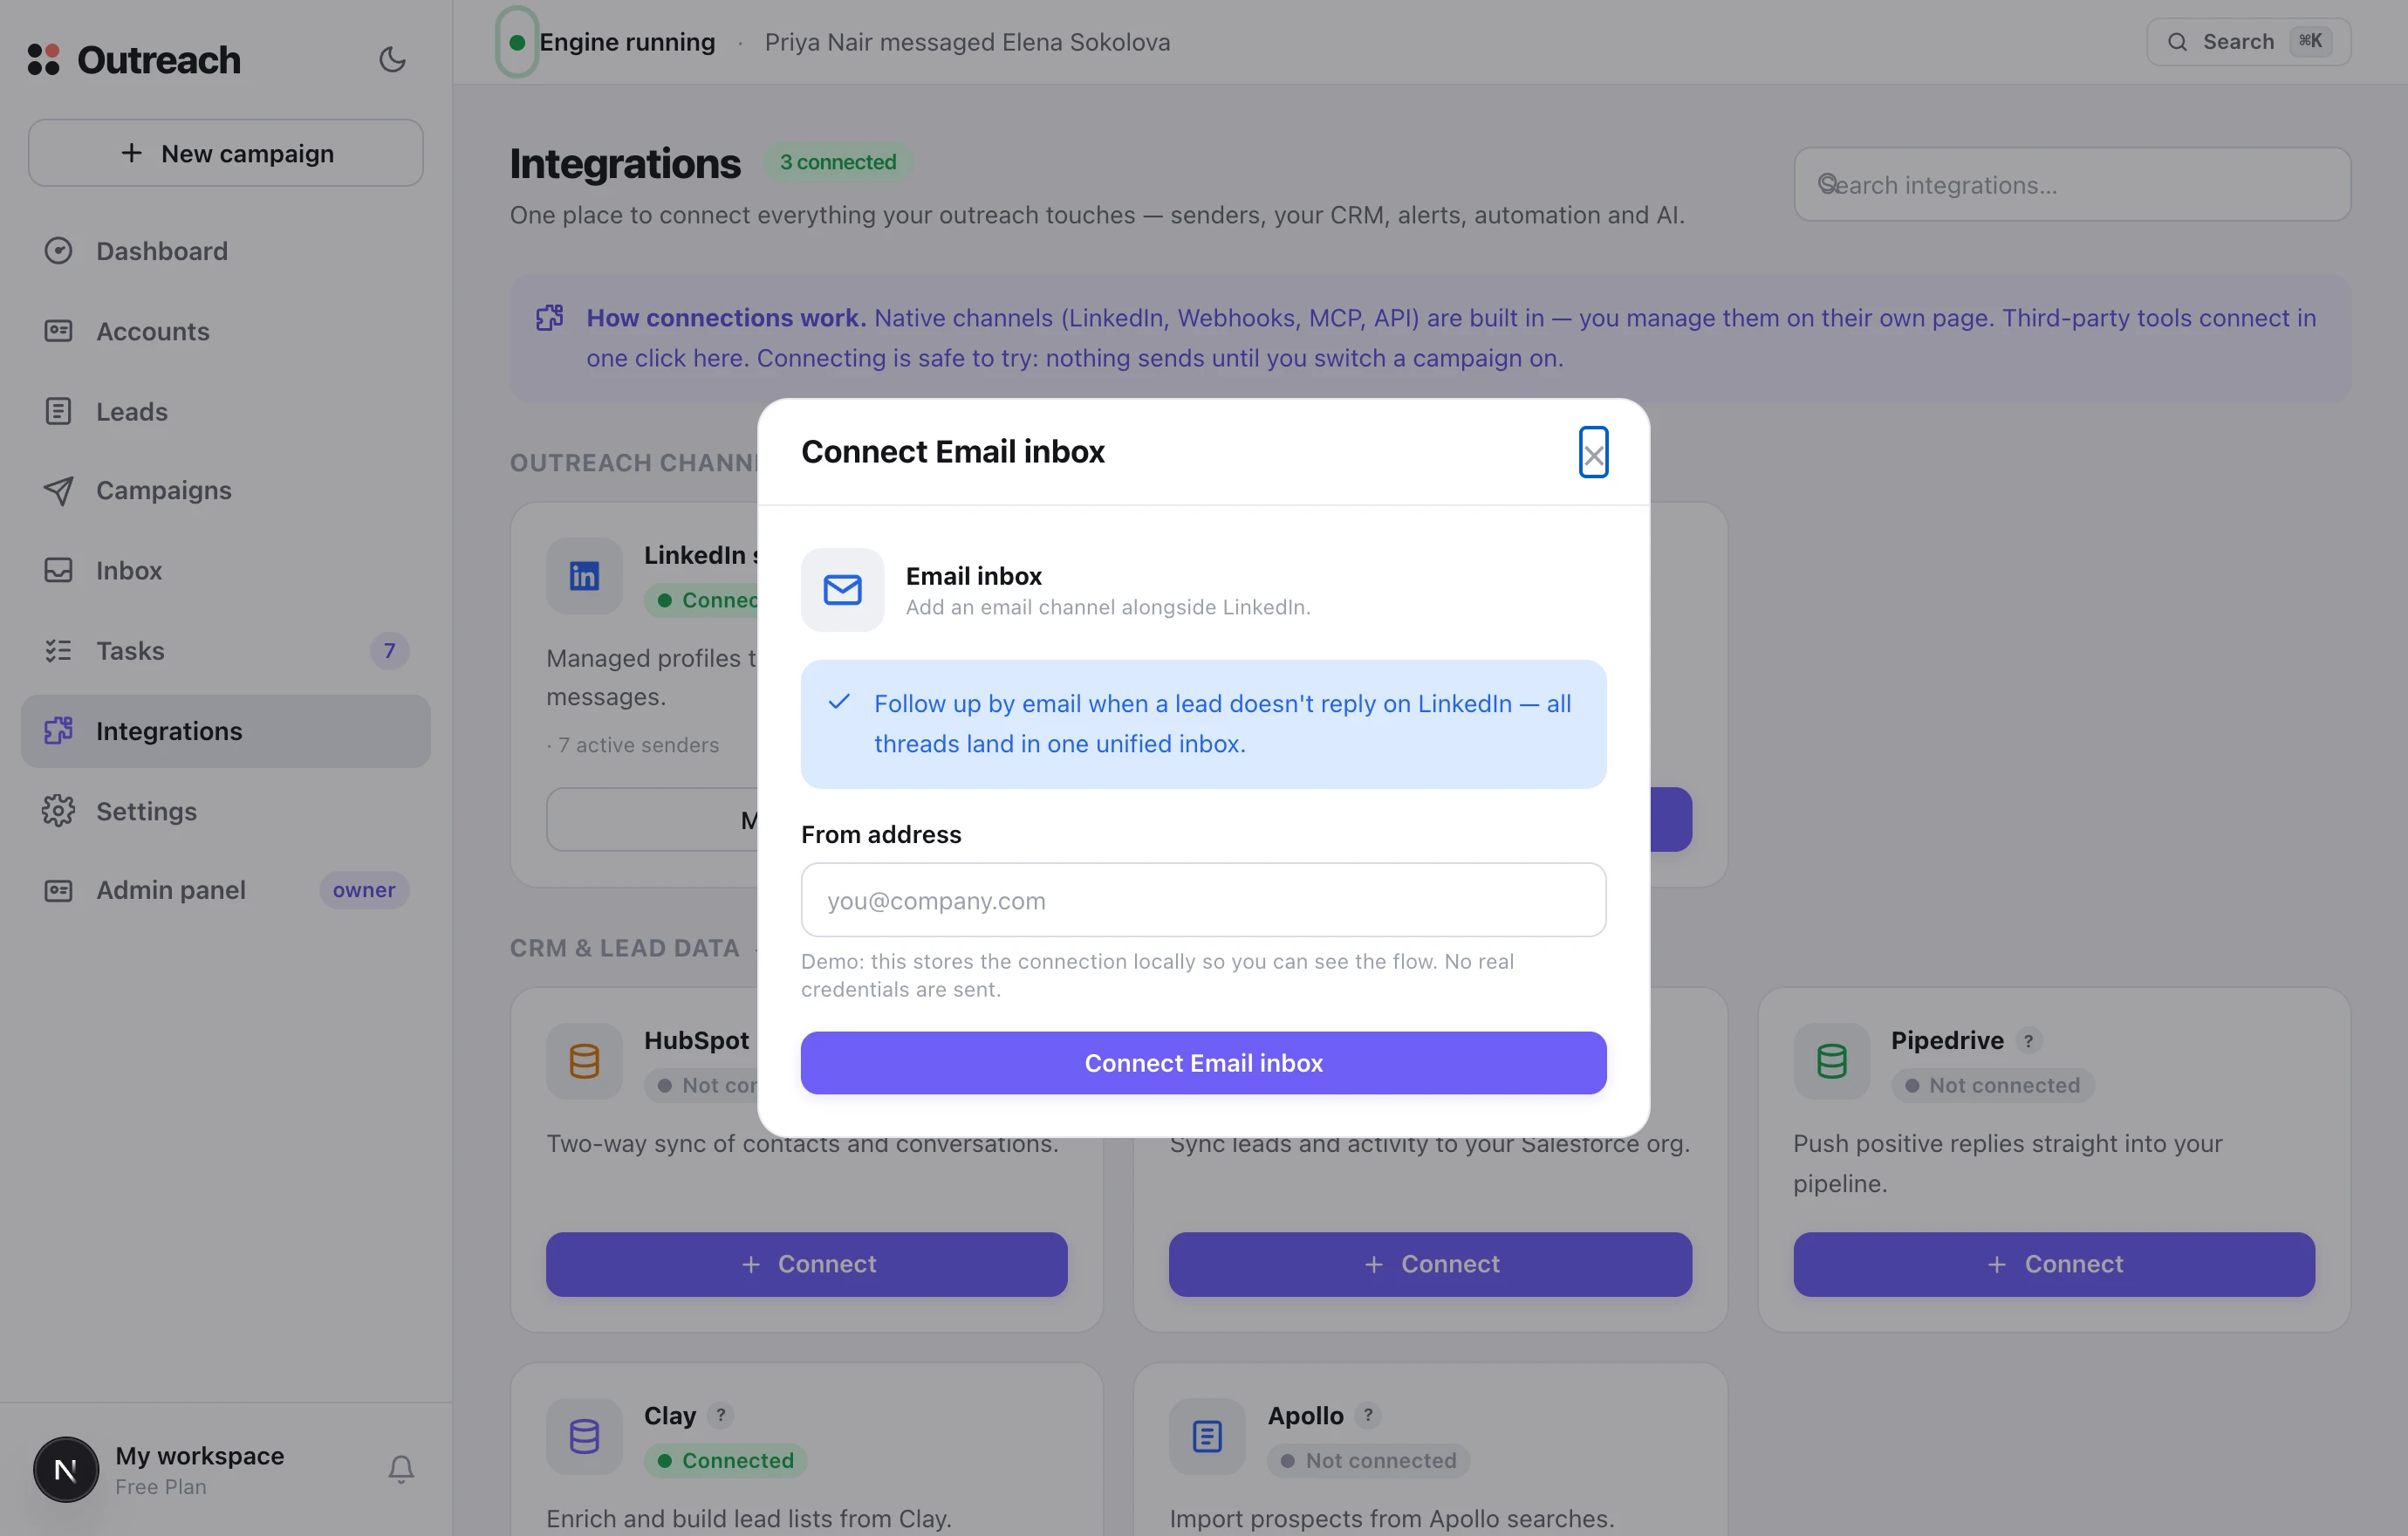Open My workspace profile
This screenshot has width=2408, height=1536.
coord(199,1469)
